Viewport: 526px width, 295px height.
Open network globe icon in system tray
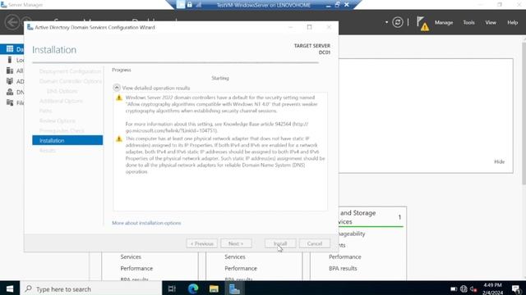click(464, 289)
